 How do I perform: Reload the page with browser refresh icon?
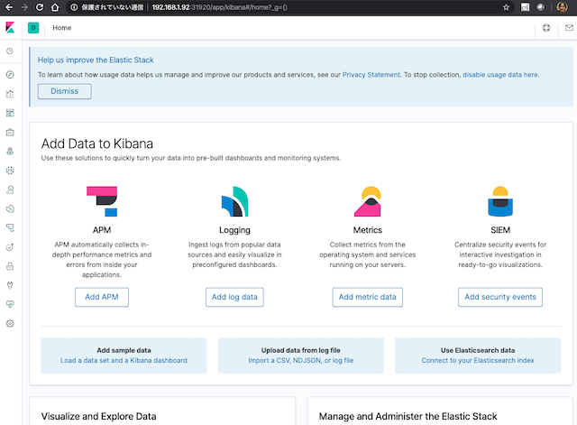point(40,7)
